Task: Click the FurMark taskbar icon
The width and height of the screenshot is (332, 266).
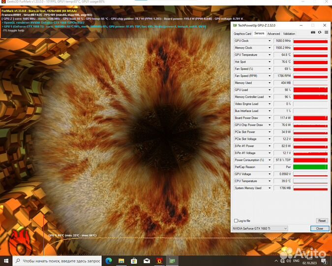Action: point(159,261)
